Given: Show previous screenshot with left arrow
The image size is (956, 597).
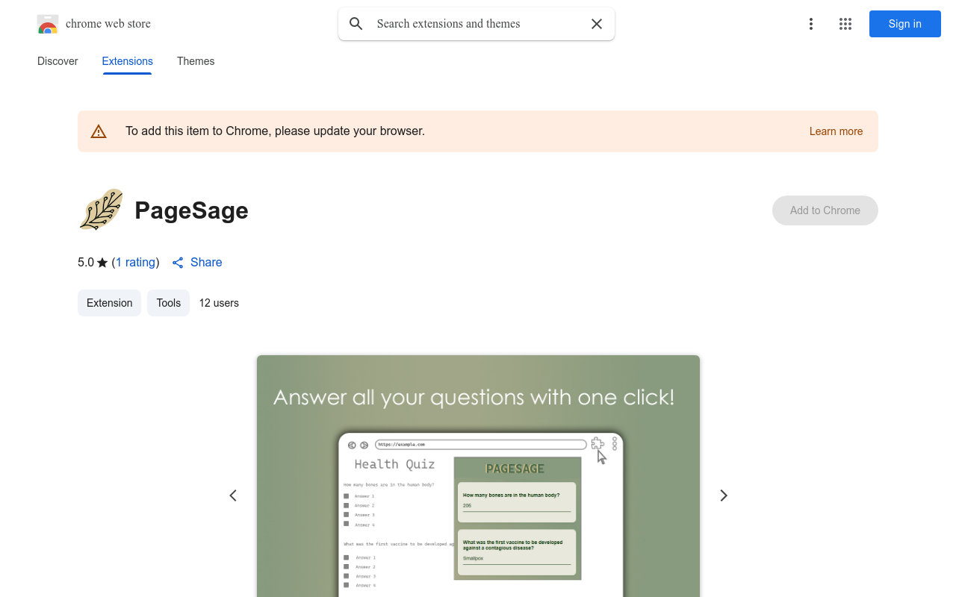Looking at the screenshot, I should point(233,496).
